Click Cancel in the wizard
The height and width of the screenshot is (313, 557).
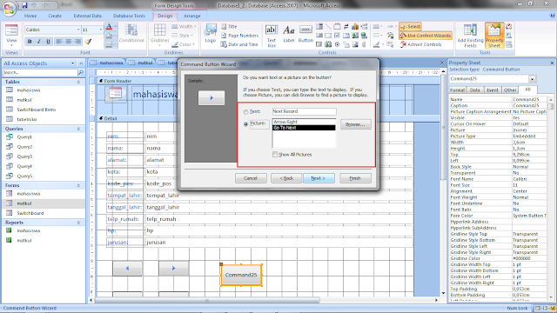(251, 178)
